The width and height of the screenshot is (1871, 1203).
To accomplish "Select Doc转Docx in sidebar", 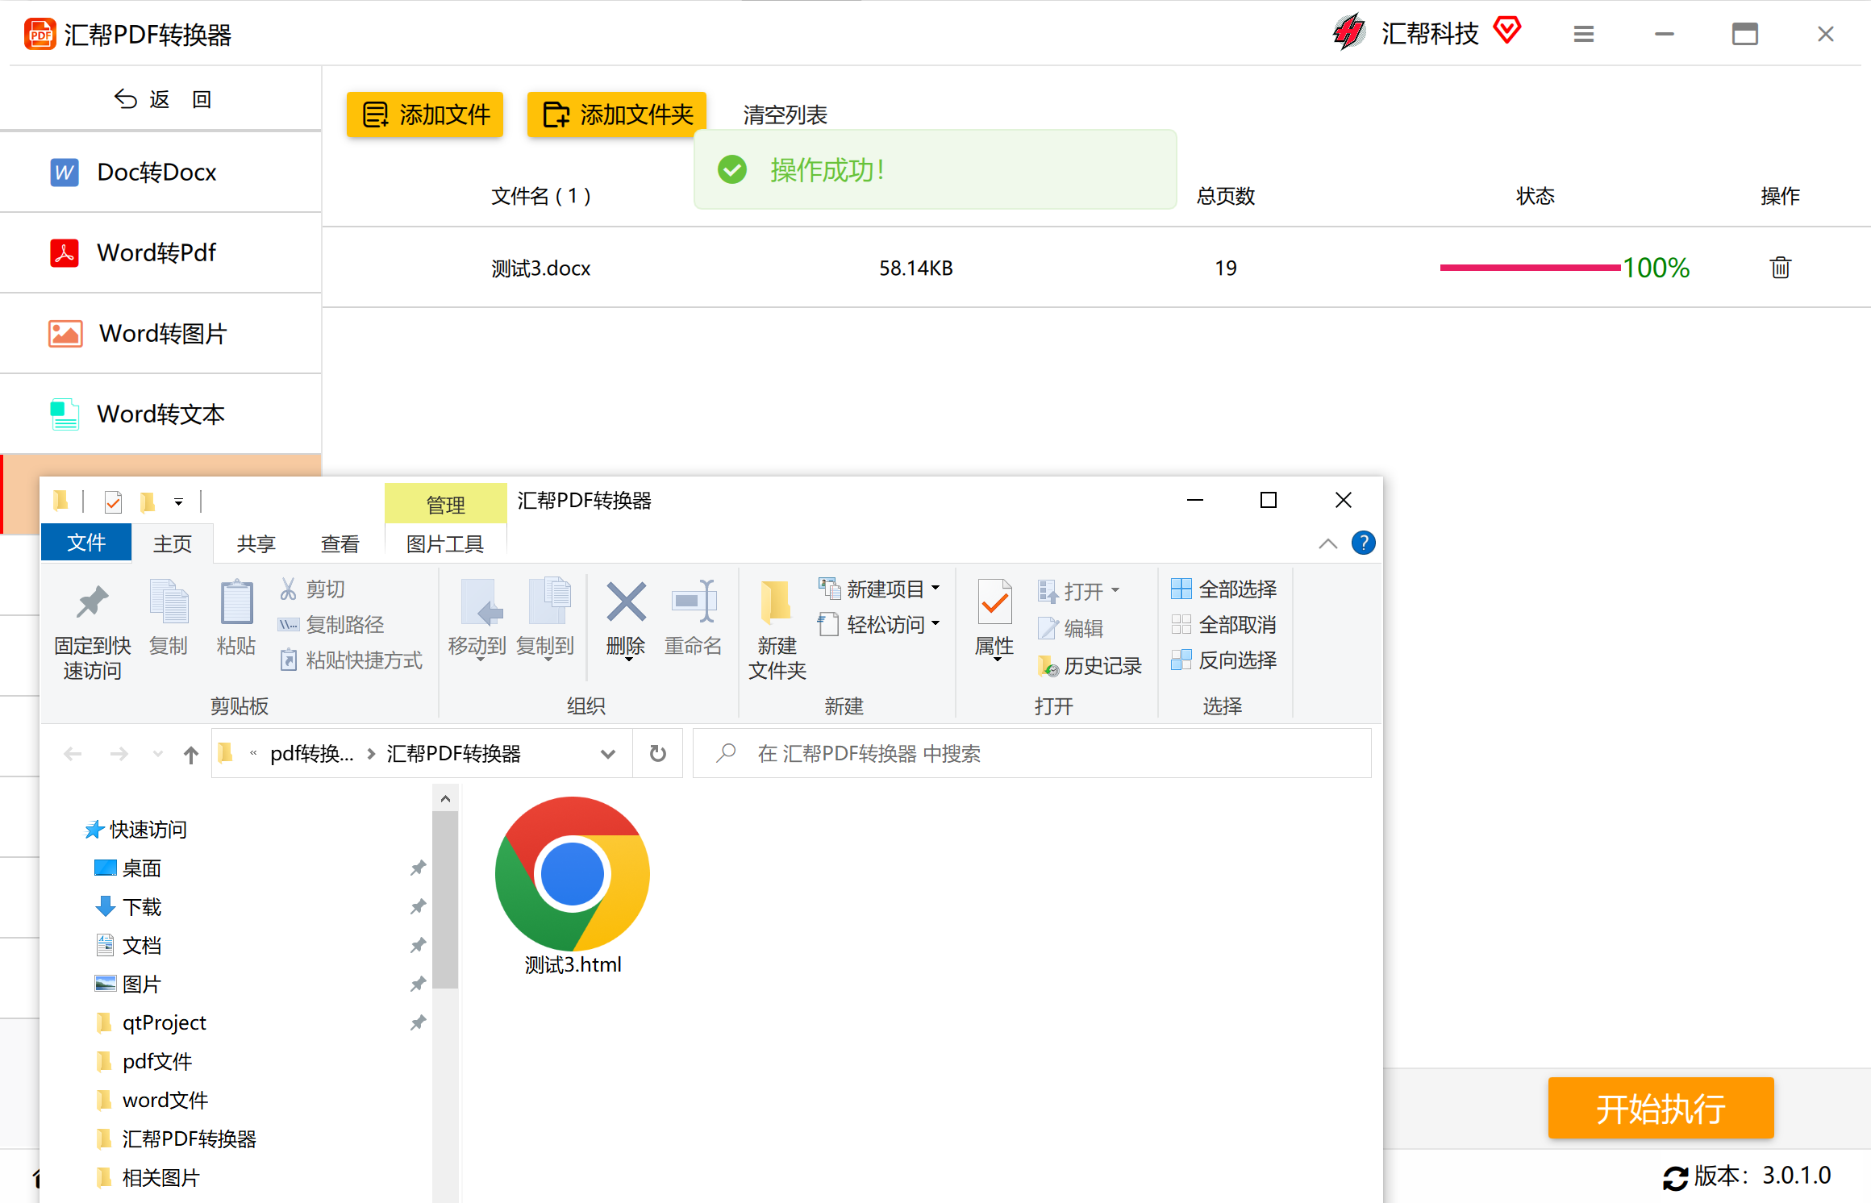I will [160, 172].
